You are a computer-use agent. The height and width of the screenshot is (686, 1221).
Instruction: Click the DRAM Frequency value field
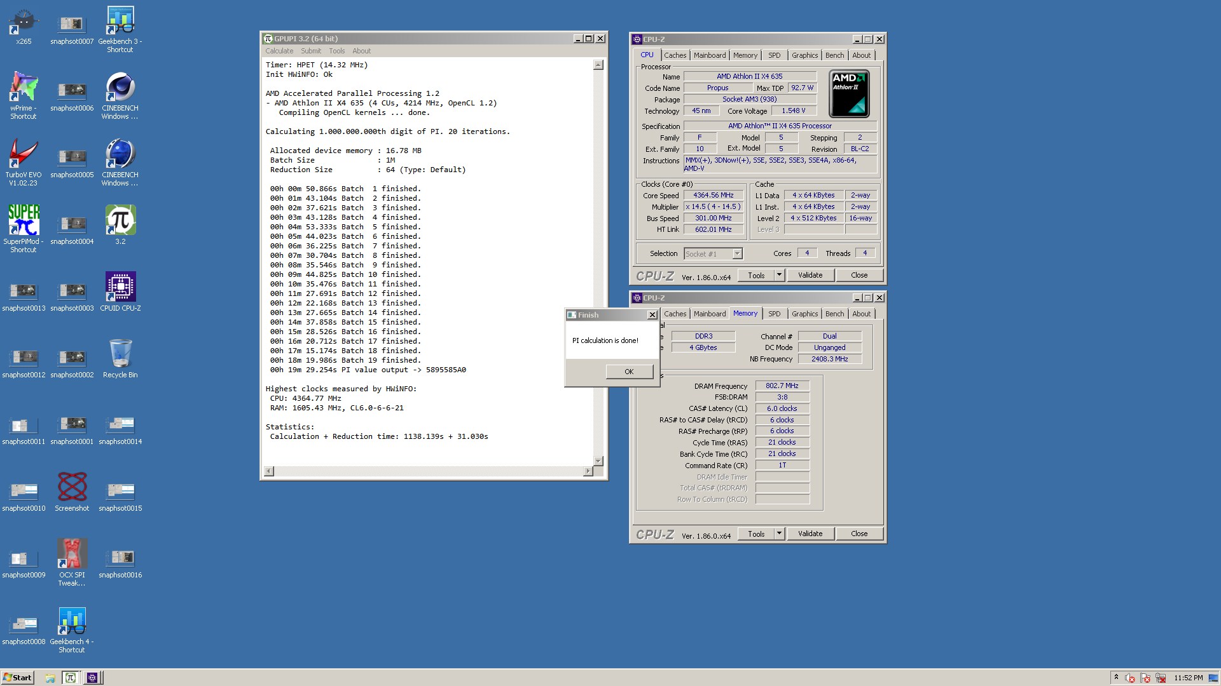point(782,386)
